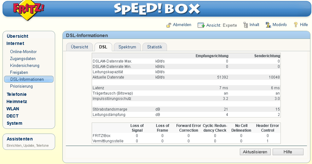This screenshot has height=164, width=312.
Task: Click the Leitungsdämpfung row label
Action: 109,115
